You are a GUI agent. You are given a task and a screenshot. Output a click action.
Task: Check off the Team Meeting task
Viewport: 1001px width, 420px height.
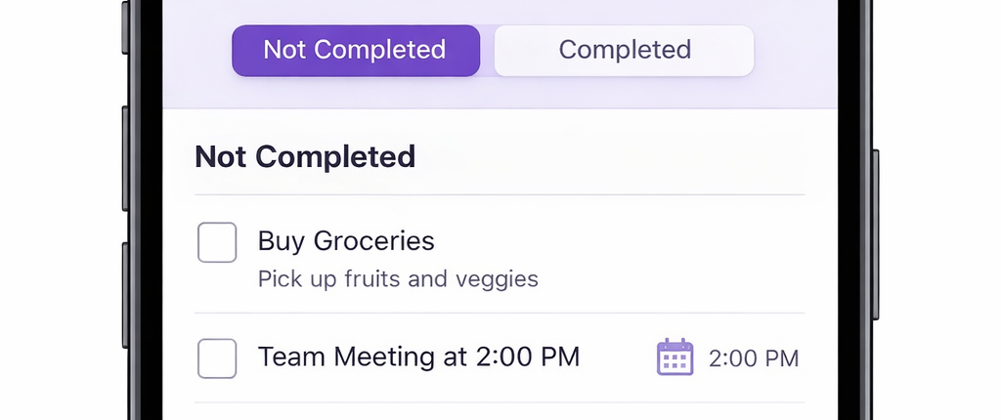pyautogui.click(x=217, y=358)
